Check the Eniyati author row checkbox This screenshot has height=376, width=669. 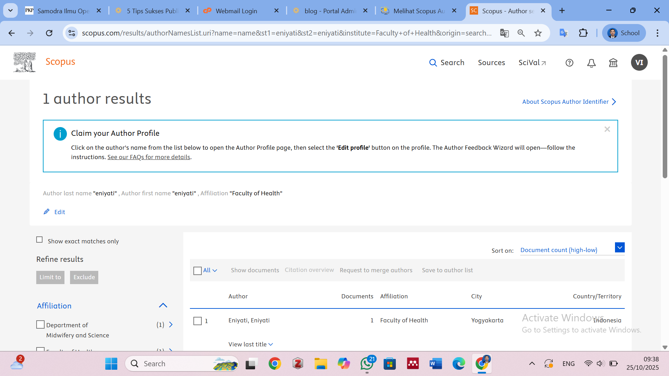[x=198, y=321]
